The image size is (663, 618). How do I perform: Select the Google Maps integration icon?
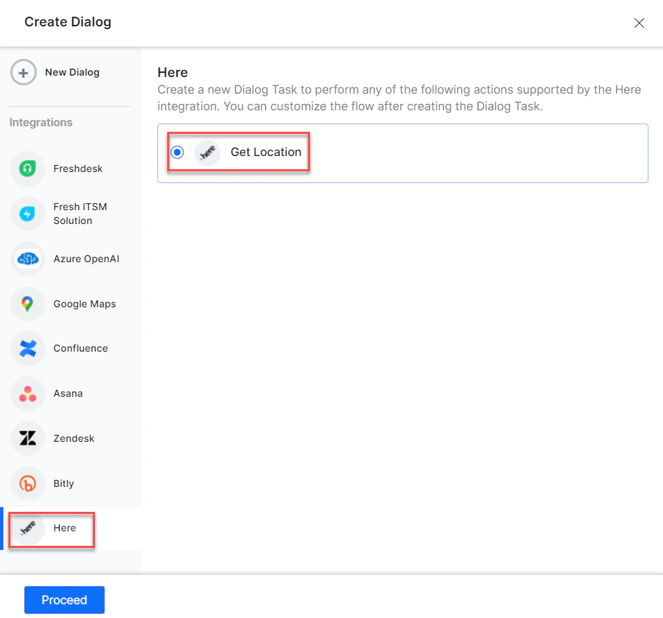(x=27, y=304)
